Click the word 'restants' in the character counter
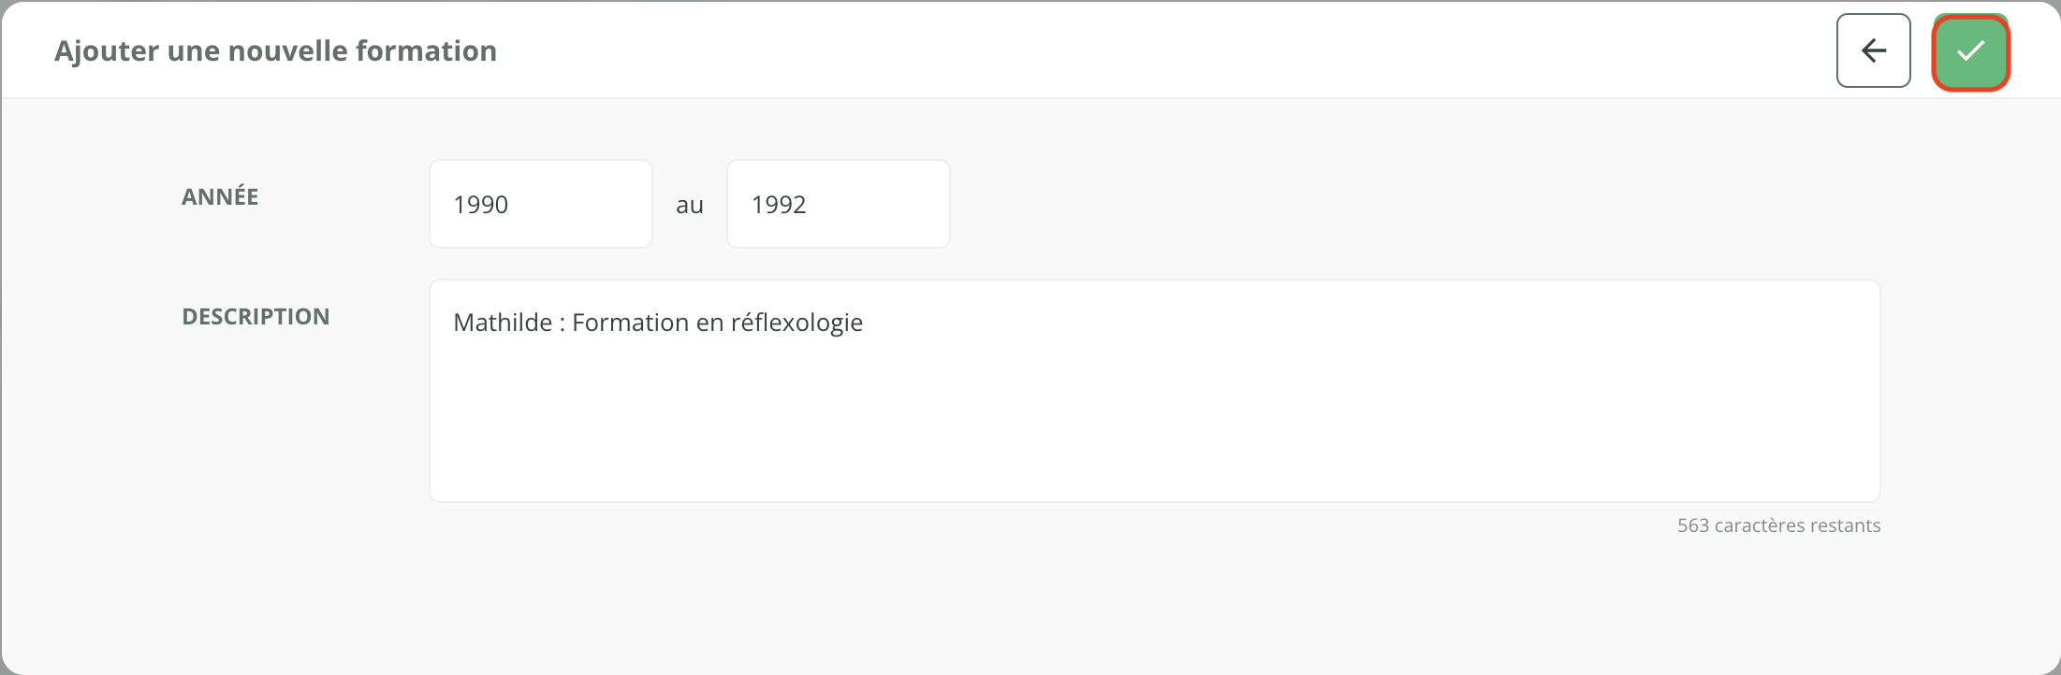This screenshot has height=675, width=2061. click(1843, 525)
